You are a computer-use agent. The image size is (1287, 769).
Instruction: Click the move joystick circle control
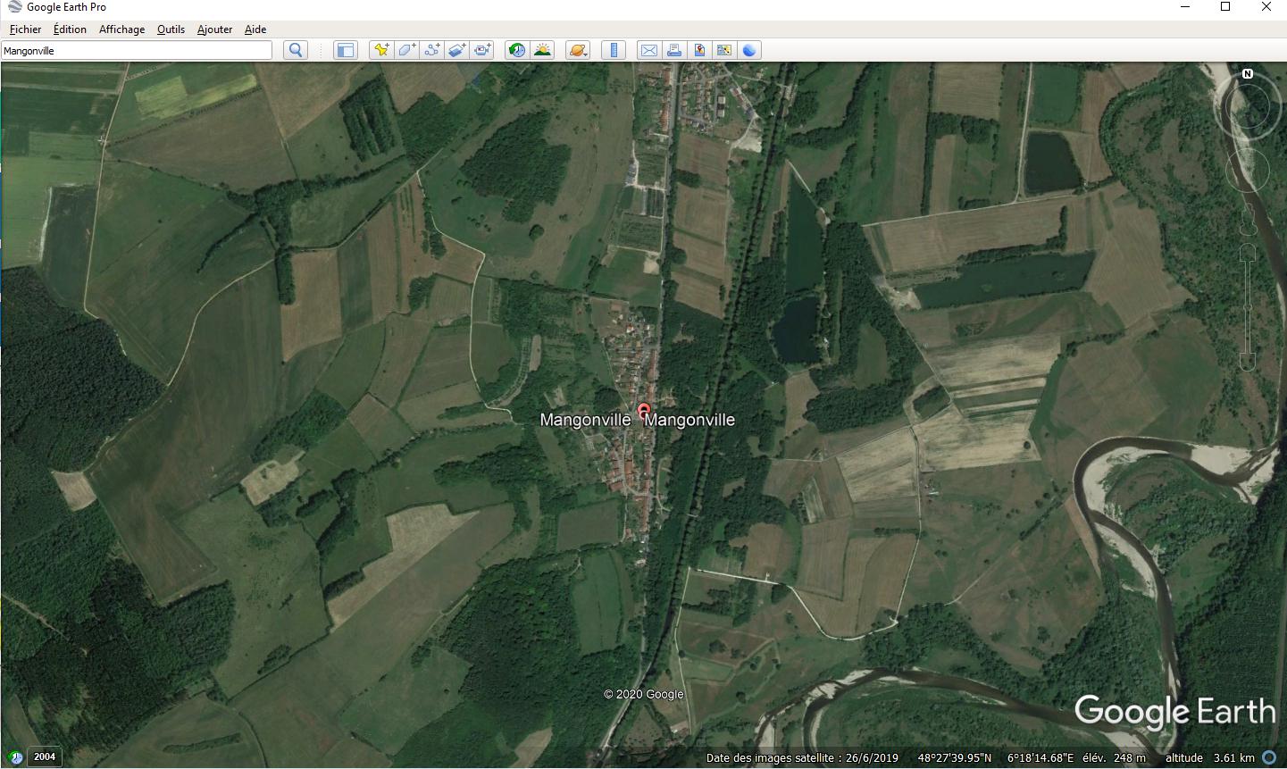pos(1247,170)
